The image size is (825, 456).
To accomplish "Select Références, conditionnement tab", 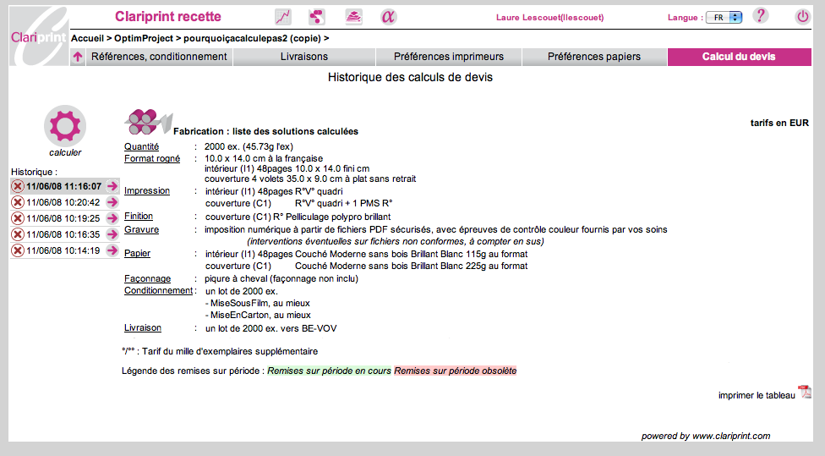I will tap(159, 57).
